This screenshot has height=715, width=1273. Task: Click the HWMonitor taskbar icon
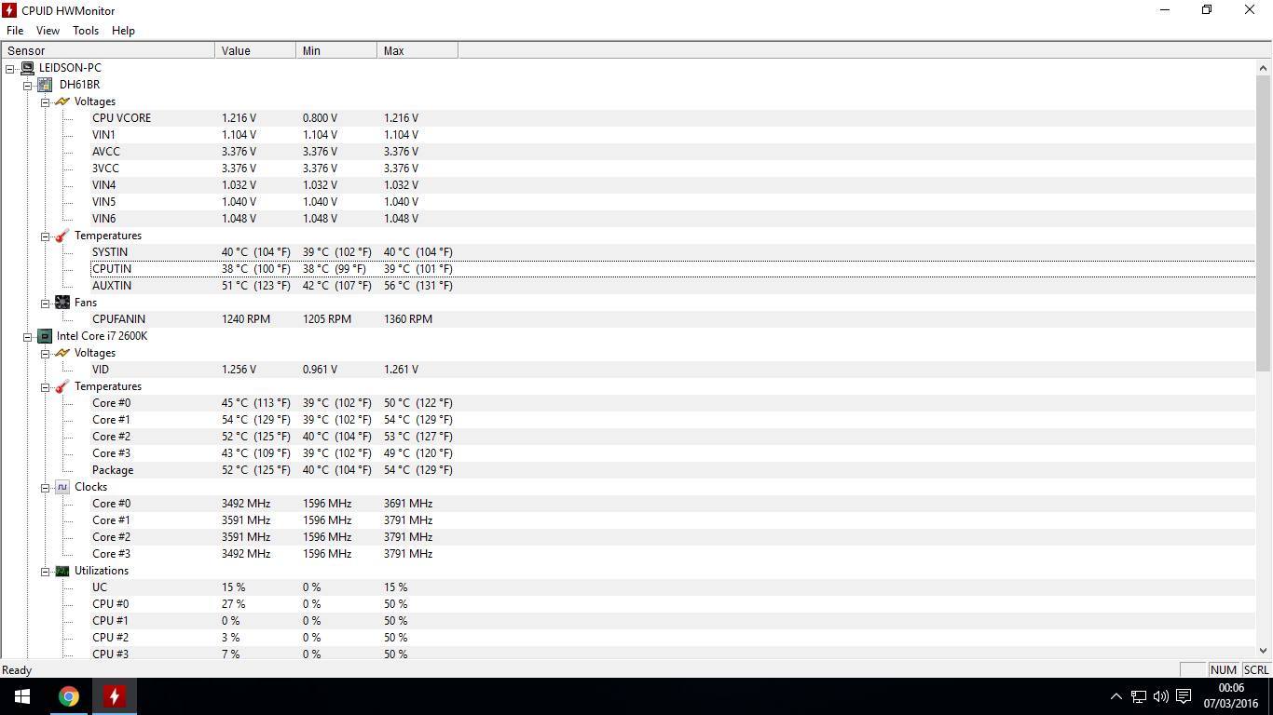[114, 696]
